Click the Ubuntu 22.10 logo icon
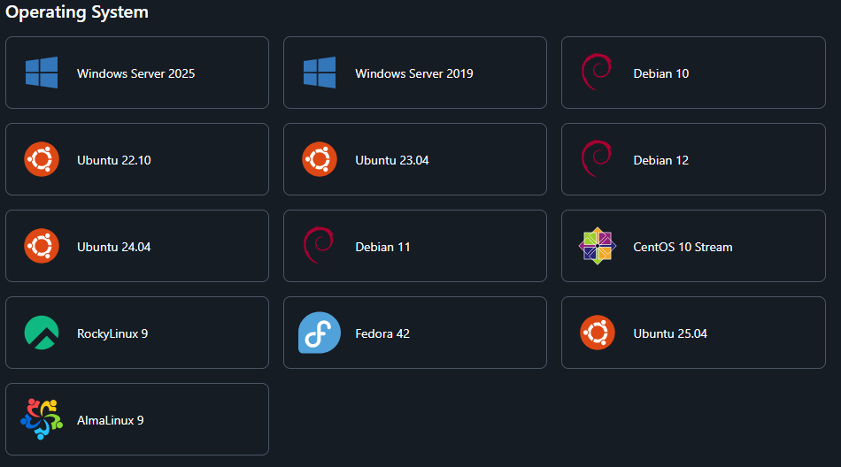The height and width of the screenshot is (467, 841). [x=42, y=159]
